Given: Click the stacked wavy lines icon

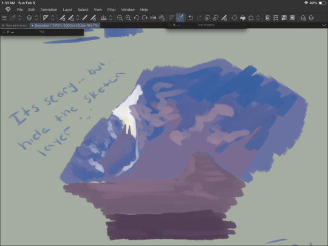Looking at the screenshot, I should pos(276,18).
